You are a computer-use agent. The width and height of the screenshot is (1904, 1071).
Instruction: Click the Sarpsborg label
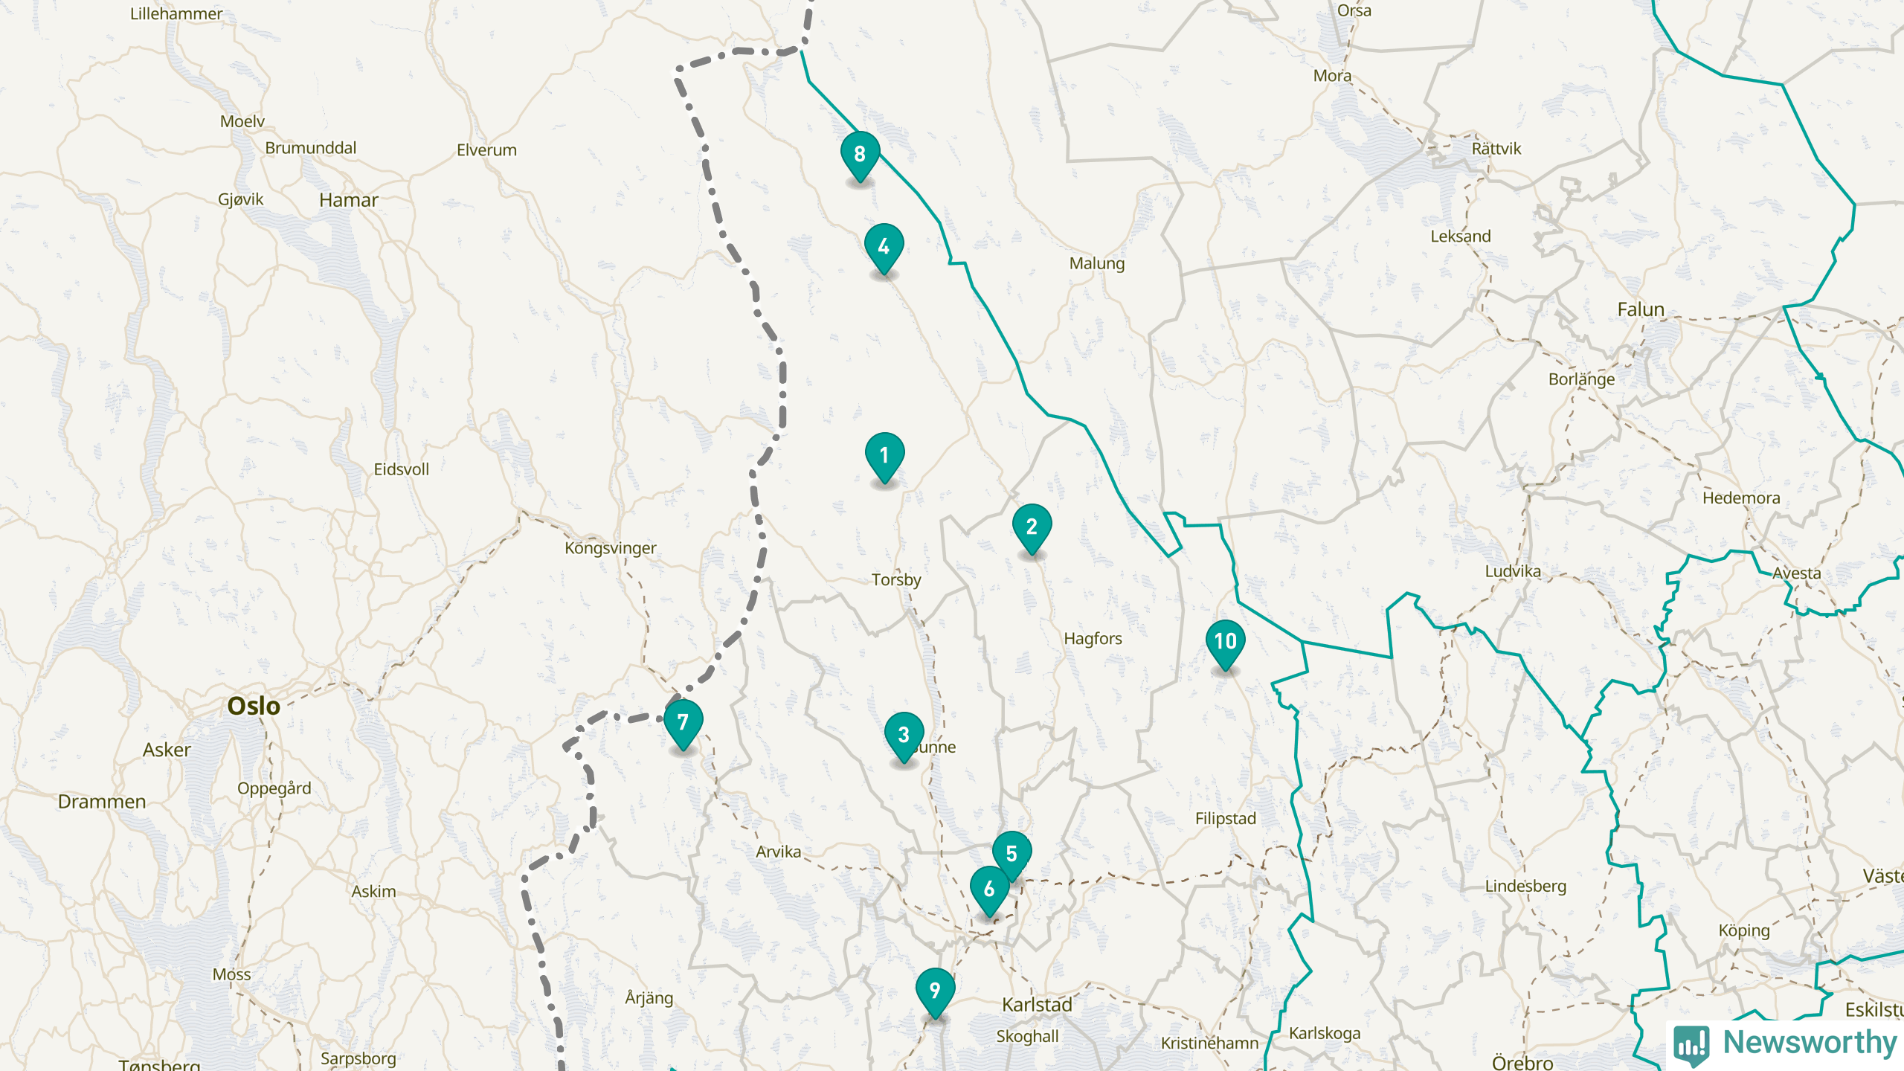pyautogui.click(x=358, y=1058)
